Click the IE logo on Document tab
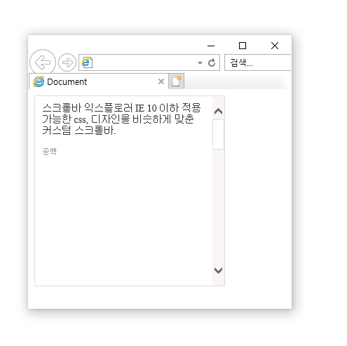Image resolution: width=347 pixels, height=346 pixels. 39,81
